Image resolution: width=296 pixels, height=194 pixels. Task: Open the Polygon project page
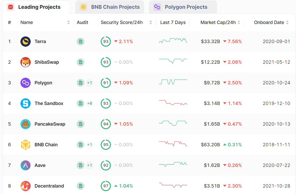point(43,83)
